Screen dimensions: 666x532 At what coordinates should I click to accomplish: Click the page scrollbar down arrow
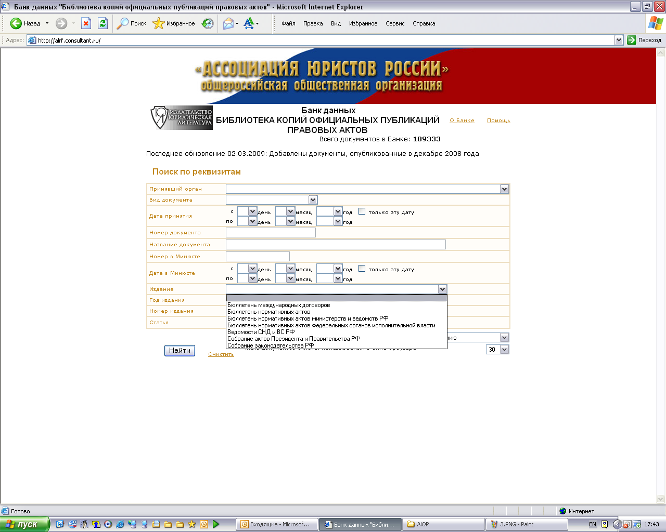pyautogui.click(x=661, y=499)
